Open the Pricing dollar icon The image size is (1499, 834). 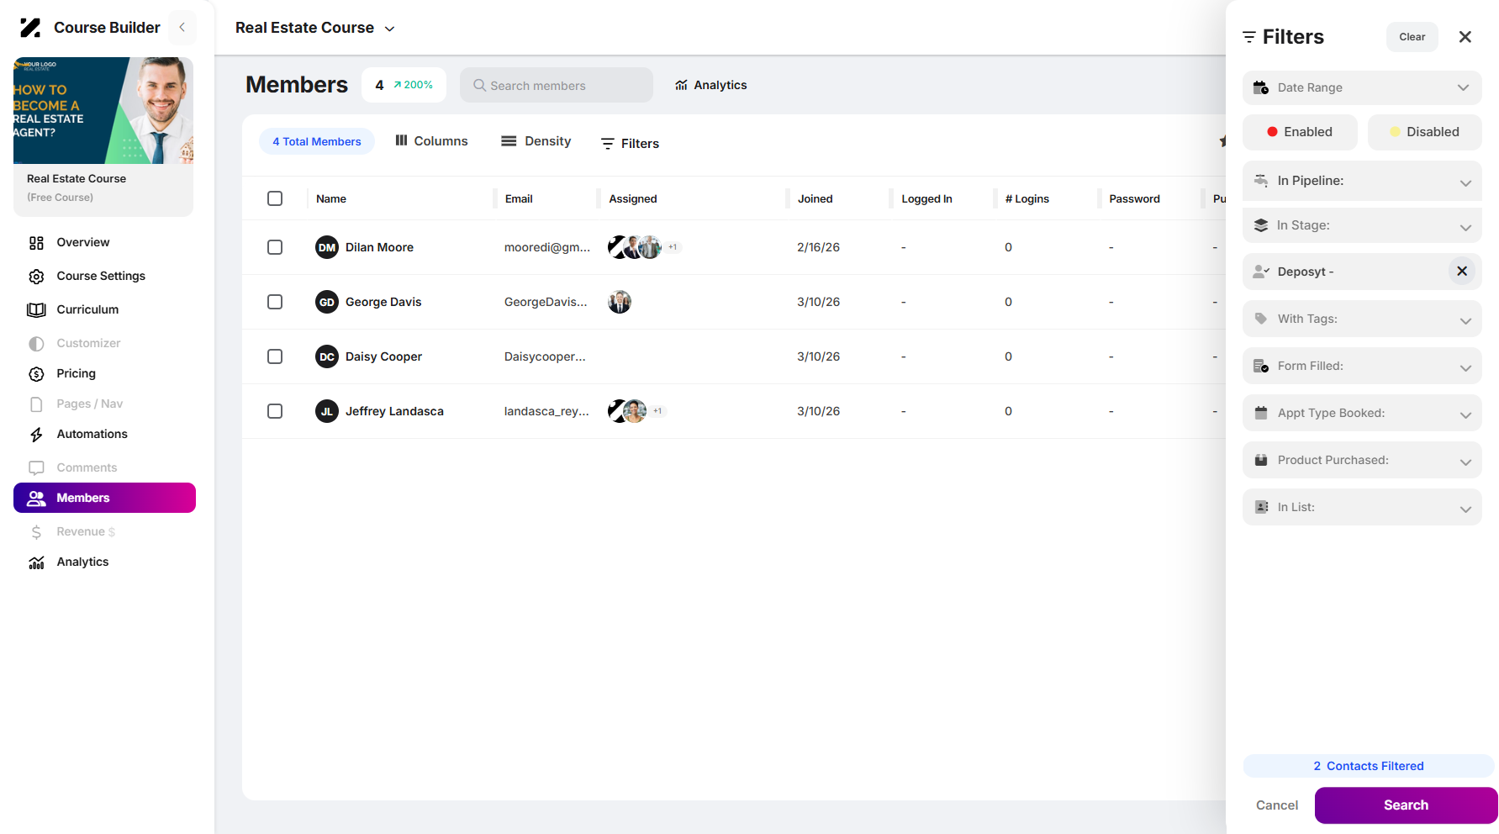coord(36,373)
